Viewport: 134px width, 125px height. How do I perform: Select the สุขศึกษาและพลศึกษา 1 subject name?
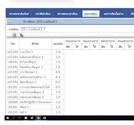(x=33, y=77)
